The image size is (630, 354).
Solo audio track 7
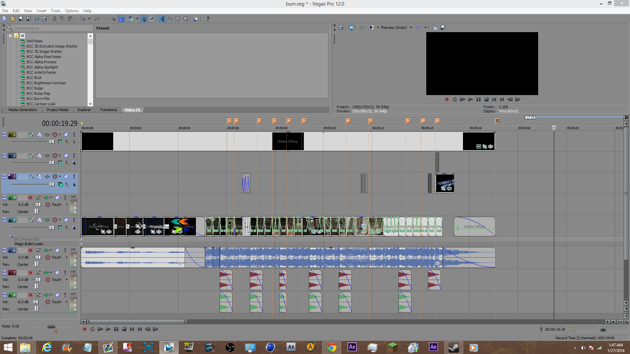click(65, 273)
